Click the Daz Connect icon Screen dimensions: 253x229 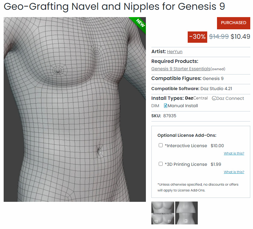[x=214, y=98]
